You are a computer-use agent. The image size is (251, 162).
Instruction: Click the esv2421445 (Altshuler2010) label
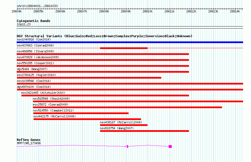pyautogui.click(x=43, y=93)
